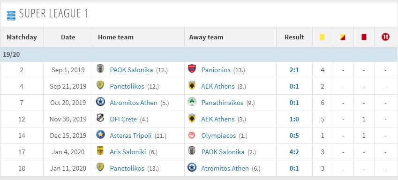Click the penalty icon in header

point(385,37)
